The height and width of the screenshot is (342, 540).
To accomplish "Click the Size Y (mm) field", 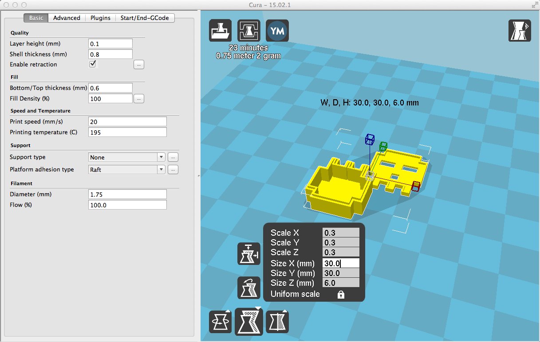I will pos(341,273).
